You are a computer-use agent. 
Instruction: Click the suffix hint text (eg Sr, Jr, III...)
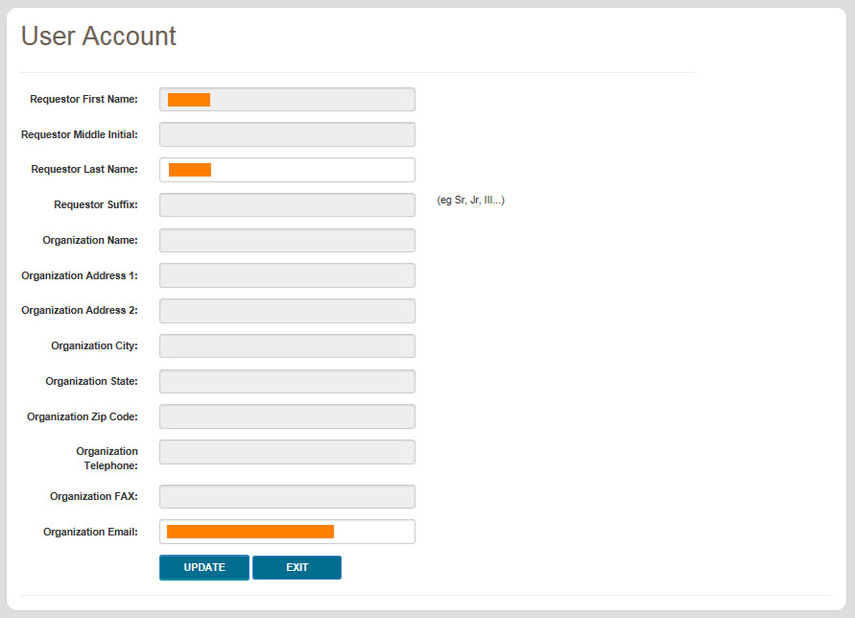470,201
